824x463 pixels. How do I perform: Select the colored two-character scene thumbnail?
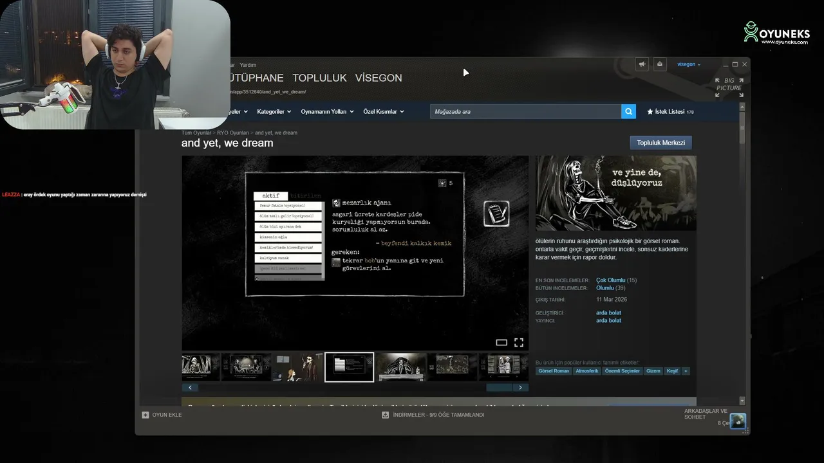coord(297,367)
